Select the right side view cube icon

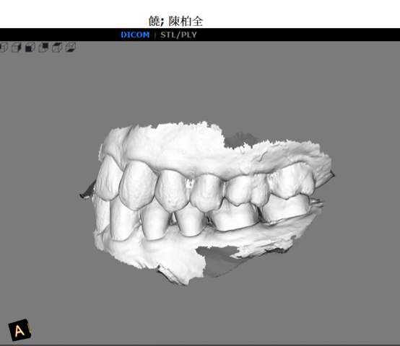pos(17,48)
